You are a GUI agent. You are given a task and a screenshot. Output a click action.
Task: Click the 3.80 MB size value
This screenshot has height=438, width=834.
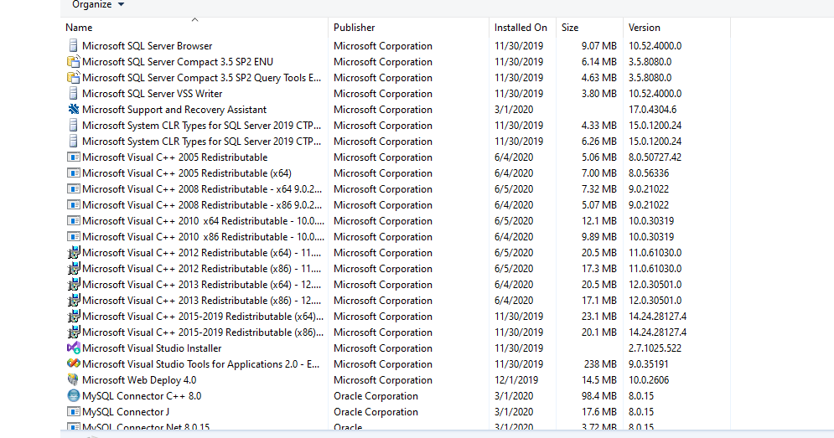599,94
